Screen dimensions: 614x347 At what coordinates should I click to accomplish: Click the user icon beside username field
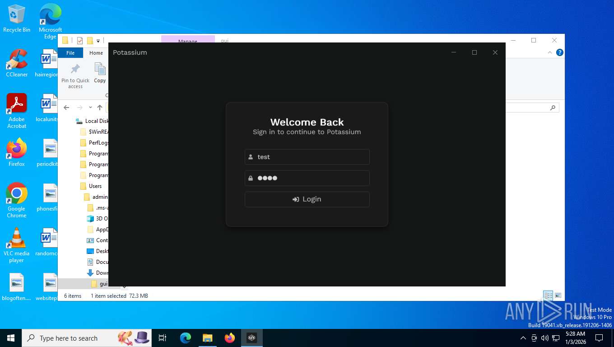click(251, 157)
